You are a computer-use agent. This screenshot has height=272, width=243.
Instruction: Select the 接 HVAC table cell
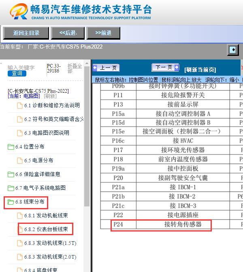[183, 140]
